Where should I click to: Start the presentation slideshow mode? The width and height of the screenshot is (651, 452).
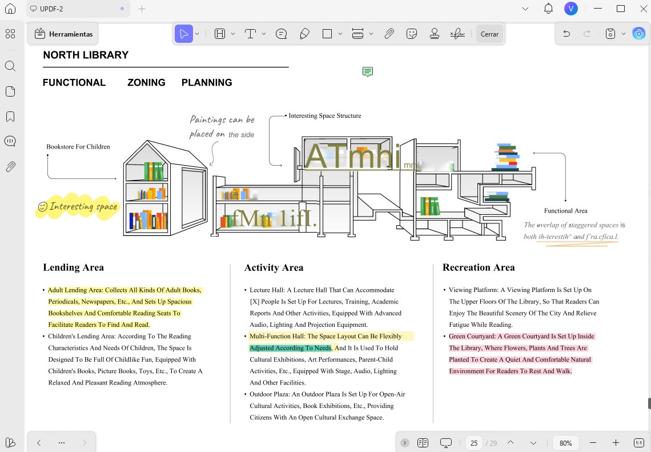point(446,443)
